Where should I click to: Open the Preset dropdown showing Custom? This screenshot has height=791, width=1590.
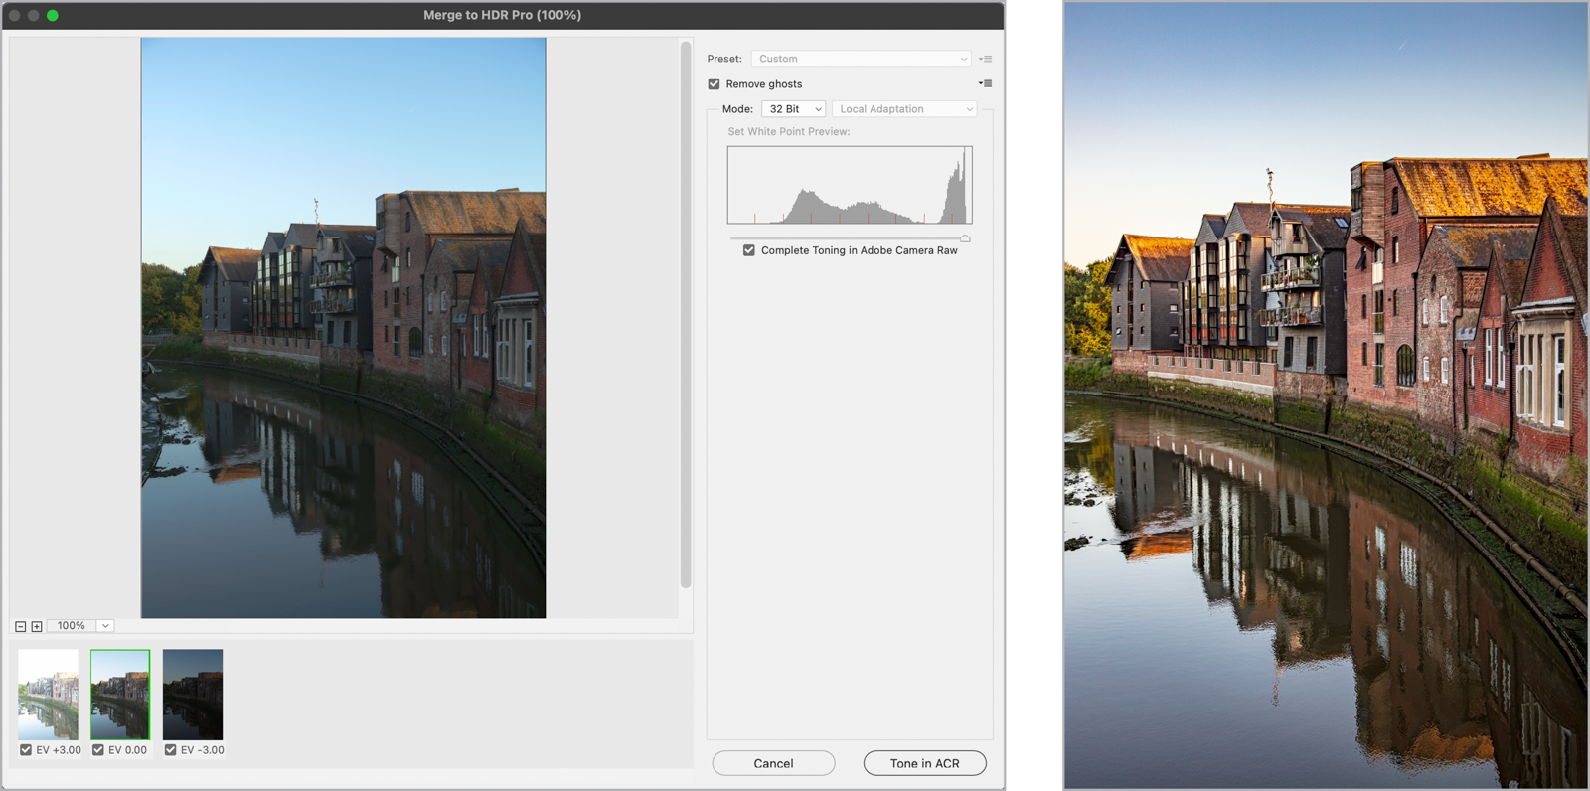point(861,59)
